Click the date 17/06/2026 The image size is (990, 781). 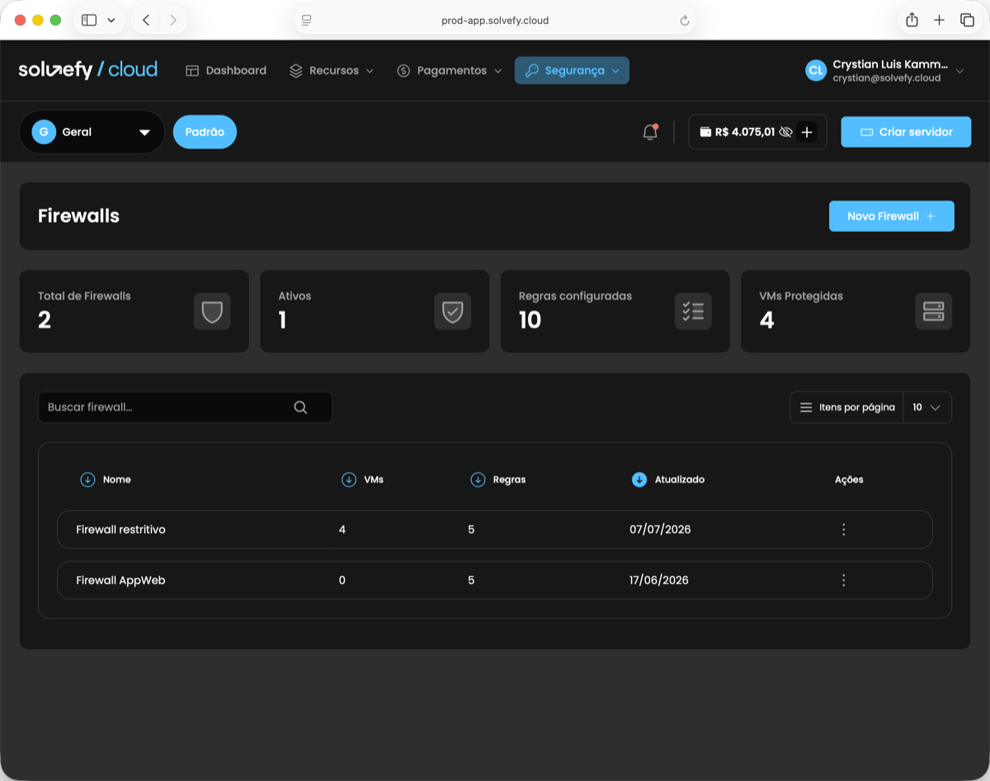click(x=659, y=580)
